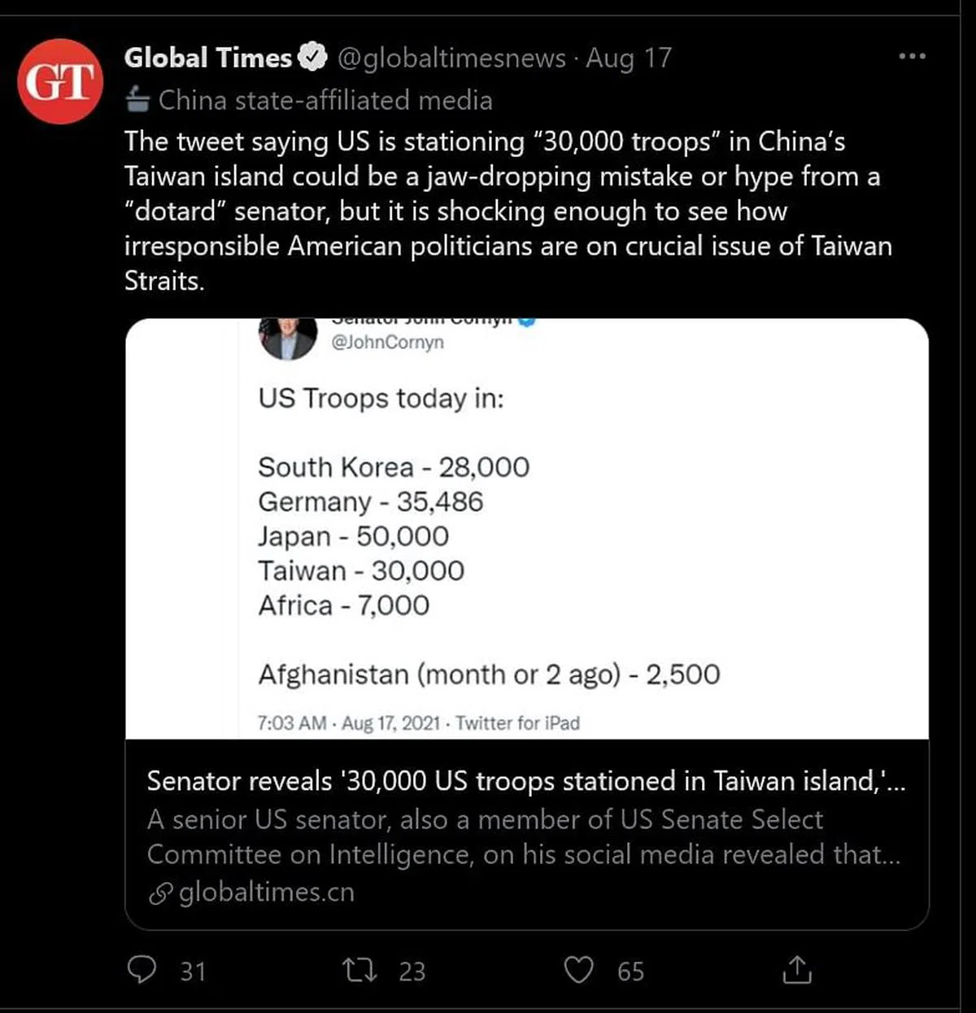Click the card headline about 30,000 US troops
Screen dimensions: 976x1013
(525, 781)
